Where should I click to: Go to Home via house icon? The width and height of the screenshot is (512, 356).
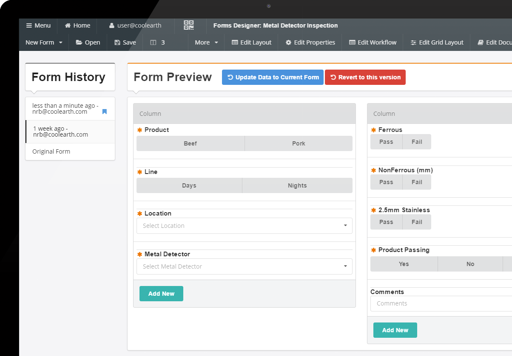tap(77, 25)
